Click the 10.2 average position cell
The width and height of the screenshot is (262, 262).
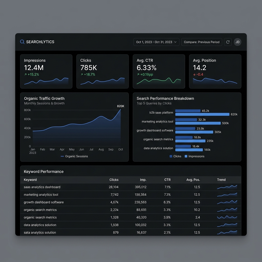197,210
